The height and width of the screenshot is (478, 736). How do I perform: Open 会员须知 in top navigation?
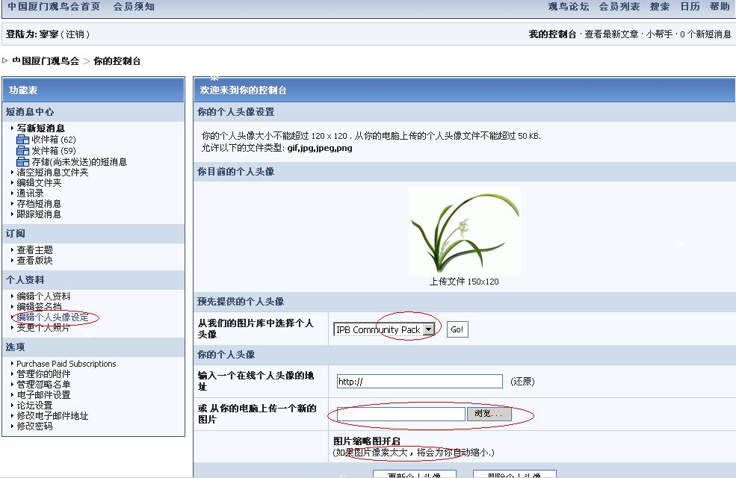(134, 7)
